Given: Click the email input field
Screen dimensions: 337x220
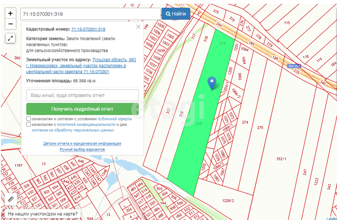Looking at the screenshot, I should [x=82, y=95].
